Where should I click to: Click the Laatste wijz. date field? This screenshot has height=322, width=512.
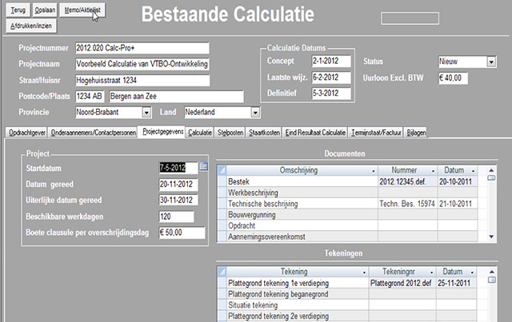click(331, 78)
